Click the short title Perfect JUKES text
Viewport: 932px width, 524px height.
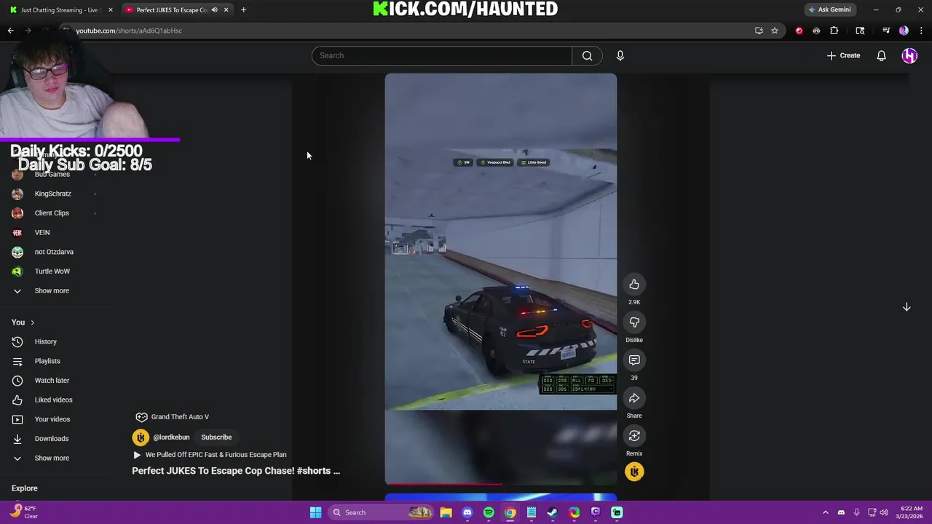pyautogui.click(x=236, y=471)
